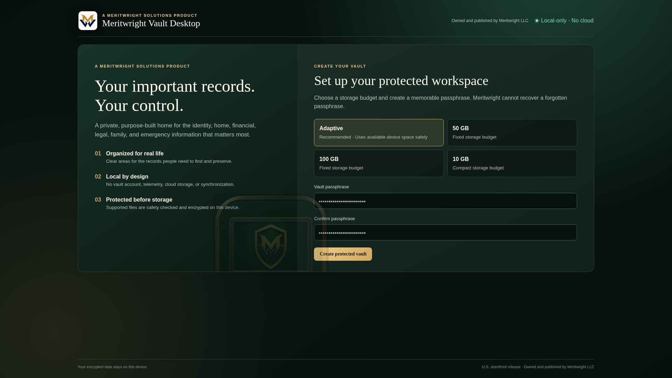The height and width of the screenshot is (378, 672).
Task: Click the Create protected vault button
Action: pos(343,254)
